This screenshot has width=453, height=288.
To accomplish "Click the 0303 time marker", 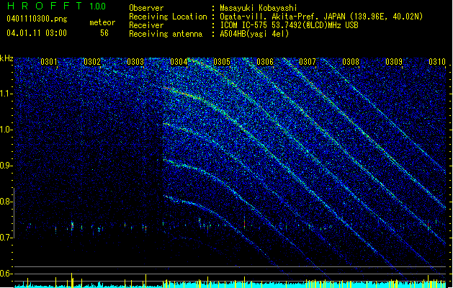I will (135, 62).
